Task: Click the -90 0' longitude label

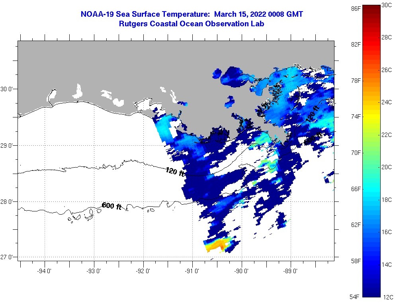Action: click(242, 271)
